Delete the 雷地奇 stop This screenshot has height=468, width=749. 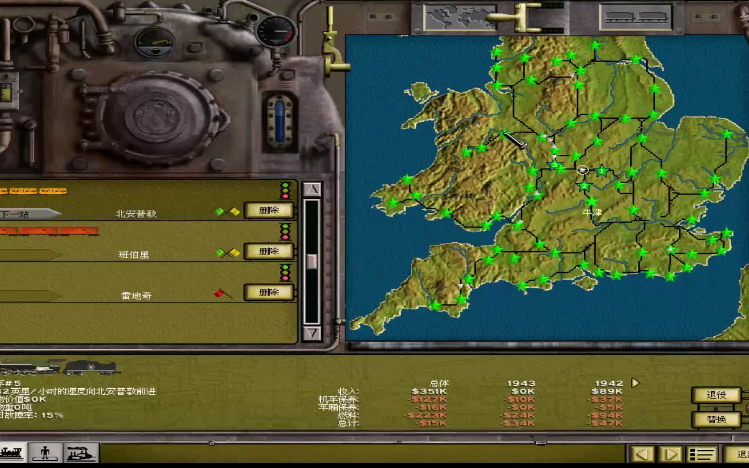(269, 292)
